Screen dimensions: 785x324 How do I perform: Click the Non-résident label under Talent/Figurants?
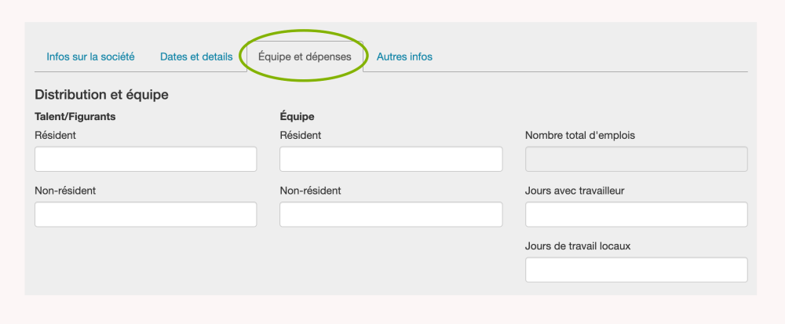(x=65, y=190)
